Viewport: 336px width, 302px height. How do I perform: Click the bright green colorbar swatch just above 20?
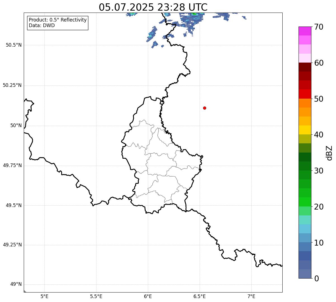[305, 202]
